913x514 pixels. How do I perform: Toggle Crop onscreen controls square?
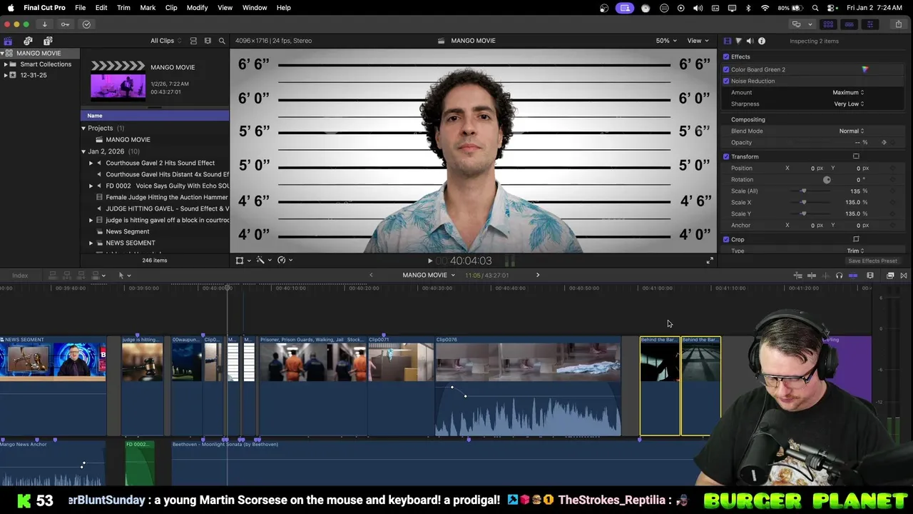[x=856, y=239]
